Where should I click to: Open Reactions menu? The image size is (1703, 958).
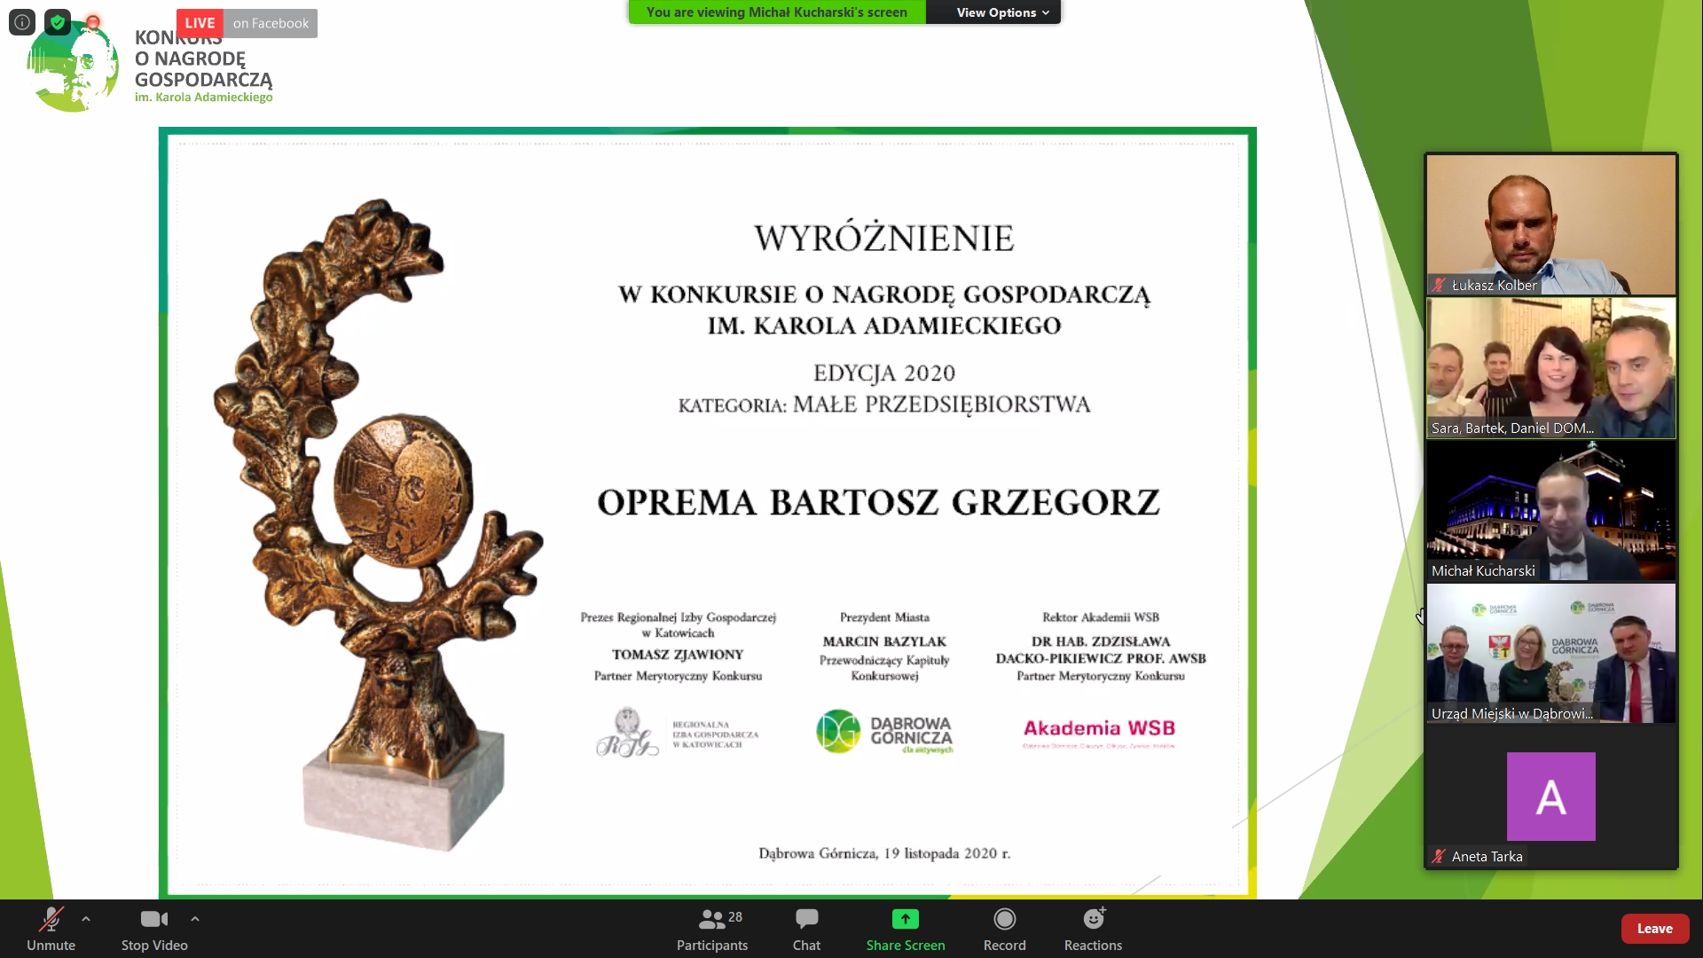[1093, 929]
